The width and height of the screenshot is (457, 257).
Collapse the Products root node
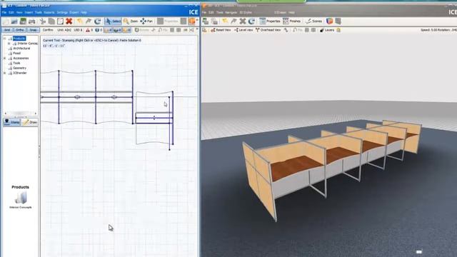tap(5, 39)
